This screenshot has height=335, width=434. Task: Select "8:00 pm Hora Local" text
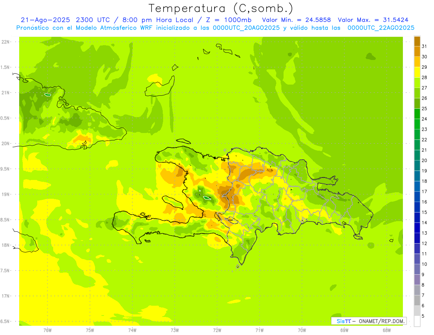(158, 20)
